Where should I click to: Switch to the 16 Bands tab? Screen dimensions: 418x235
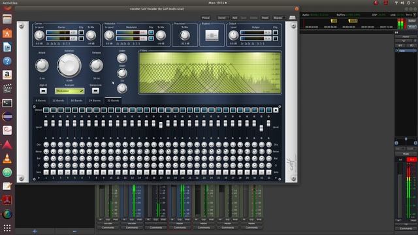(x=76, y=101)
